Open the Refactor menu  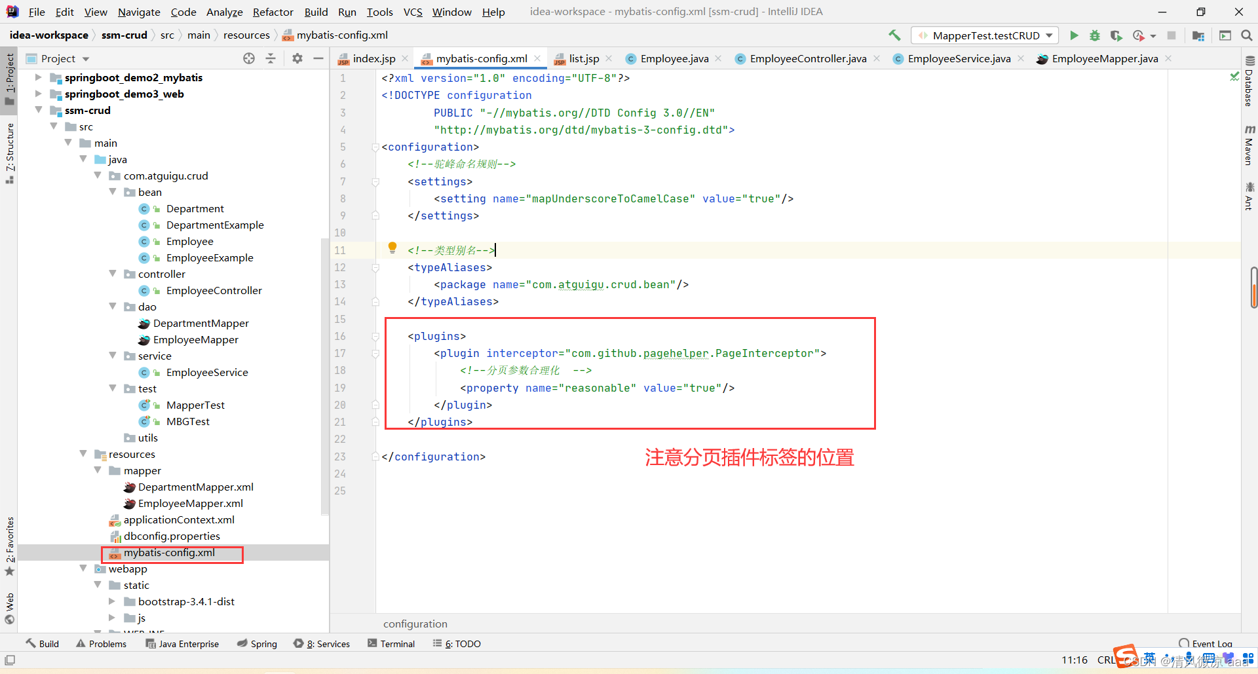tap(273, 12)
